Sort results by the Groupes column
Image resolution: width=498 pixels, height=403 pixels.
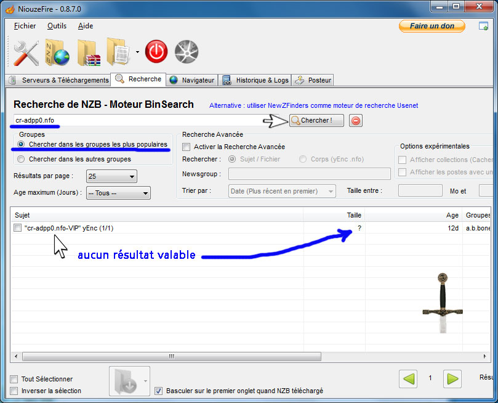(476, 215)
